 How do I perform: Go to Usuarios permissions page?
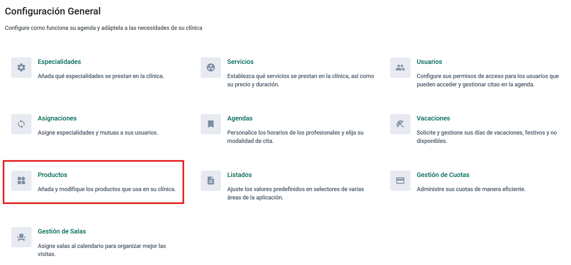[x=429, y=62]
